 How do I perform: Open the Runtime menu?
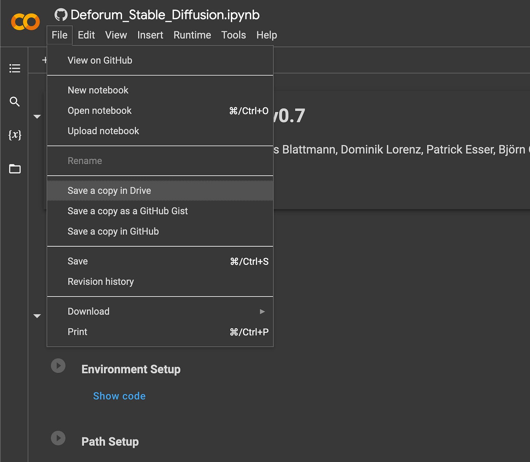click(192, 35)
